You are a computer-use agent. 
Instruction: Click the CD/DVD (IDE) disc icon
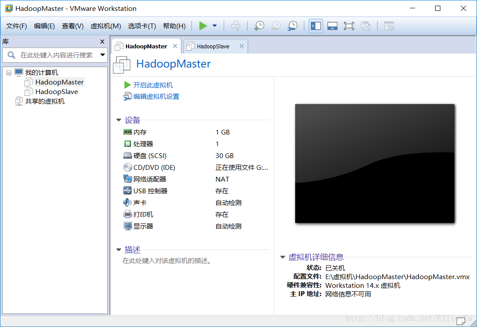pyautogui.click(x=127, y=167)
